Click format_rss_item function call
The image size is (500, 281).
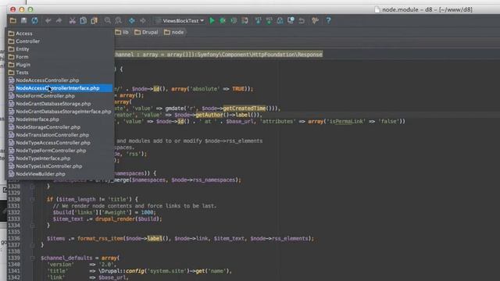pos(100,238)
